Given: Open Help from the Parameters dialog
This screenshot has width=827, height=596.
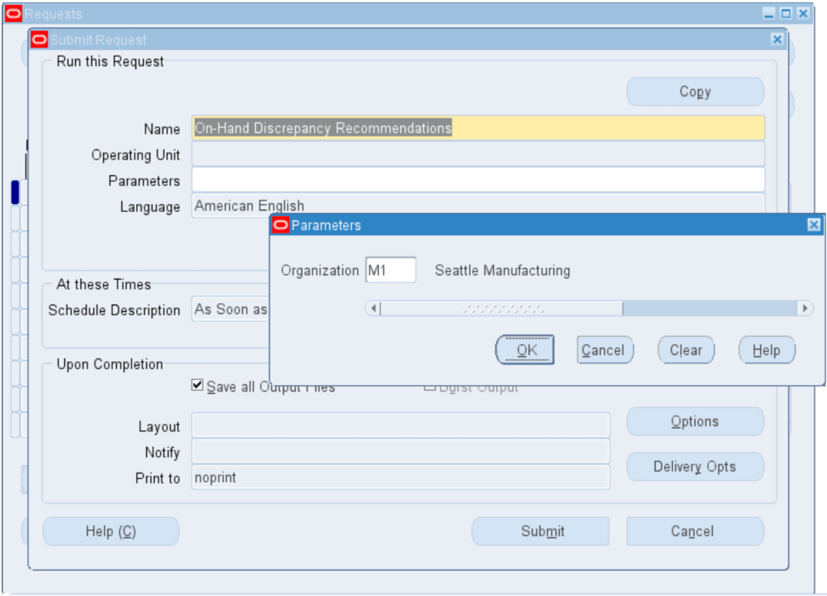Looking at the screenshot, I should click(x=767, y=350).
